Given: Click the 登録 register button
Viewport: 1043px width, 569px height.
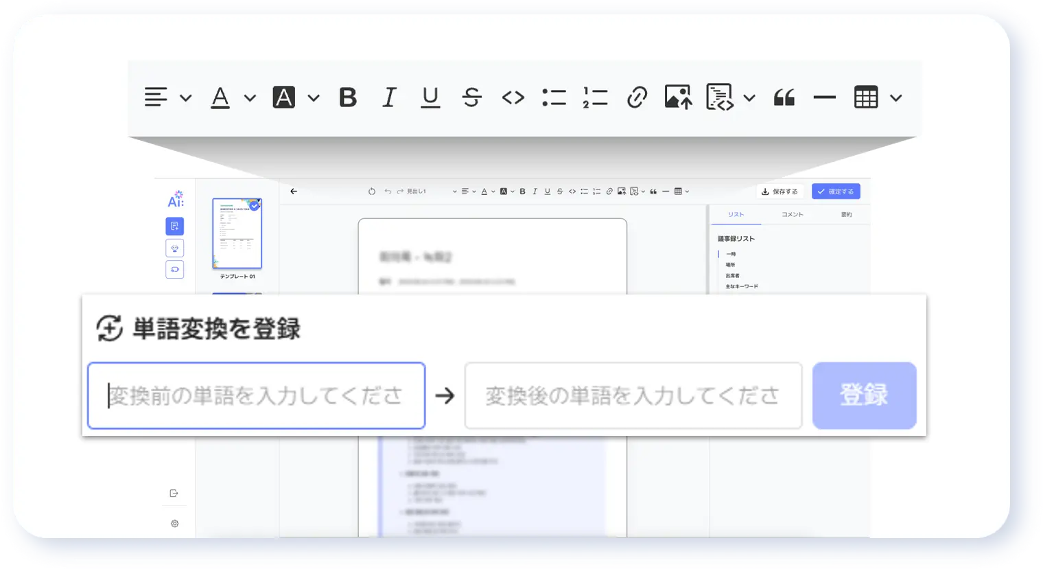Looking at the screenshot, I should coord(865,396).
